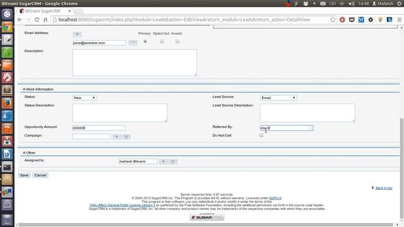Launch Google Chrome from Ubuntu dock
Viewport: 404px width, 227px height.
click(7, 27)
